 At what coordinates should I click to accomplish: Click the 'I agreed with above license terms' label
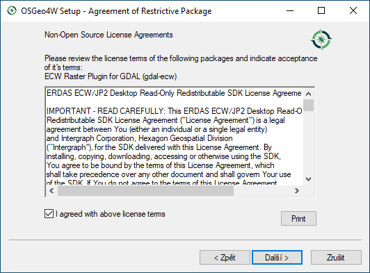tap(111, 214)
